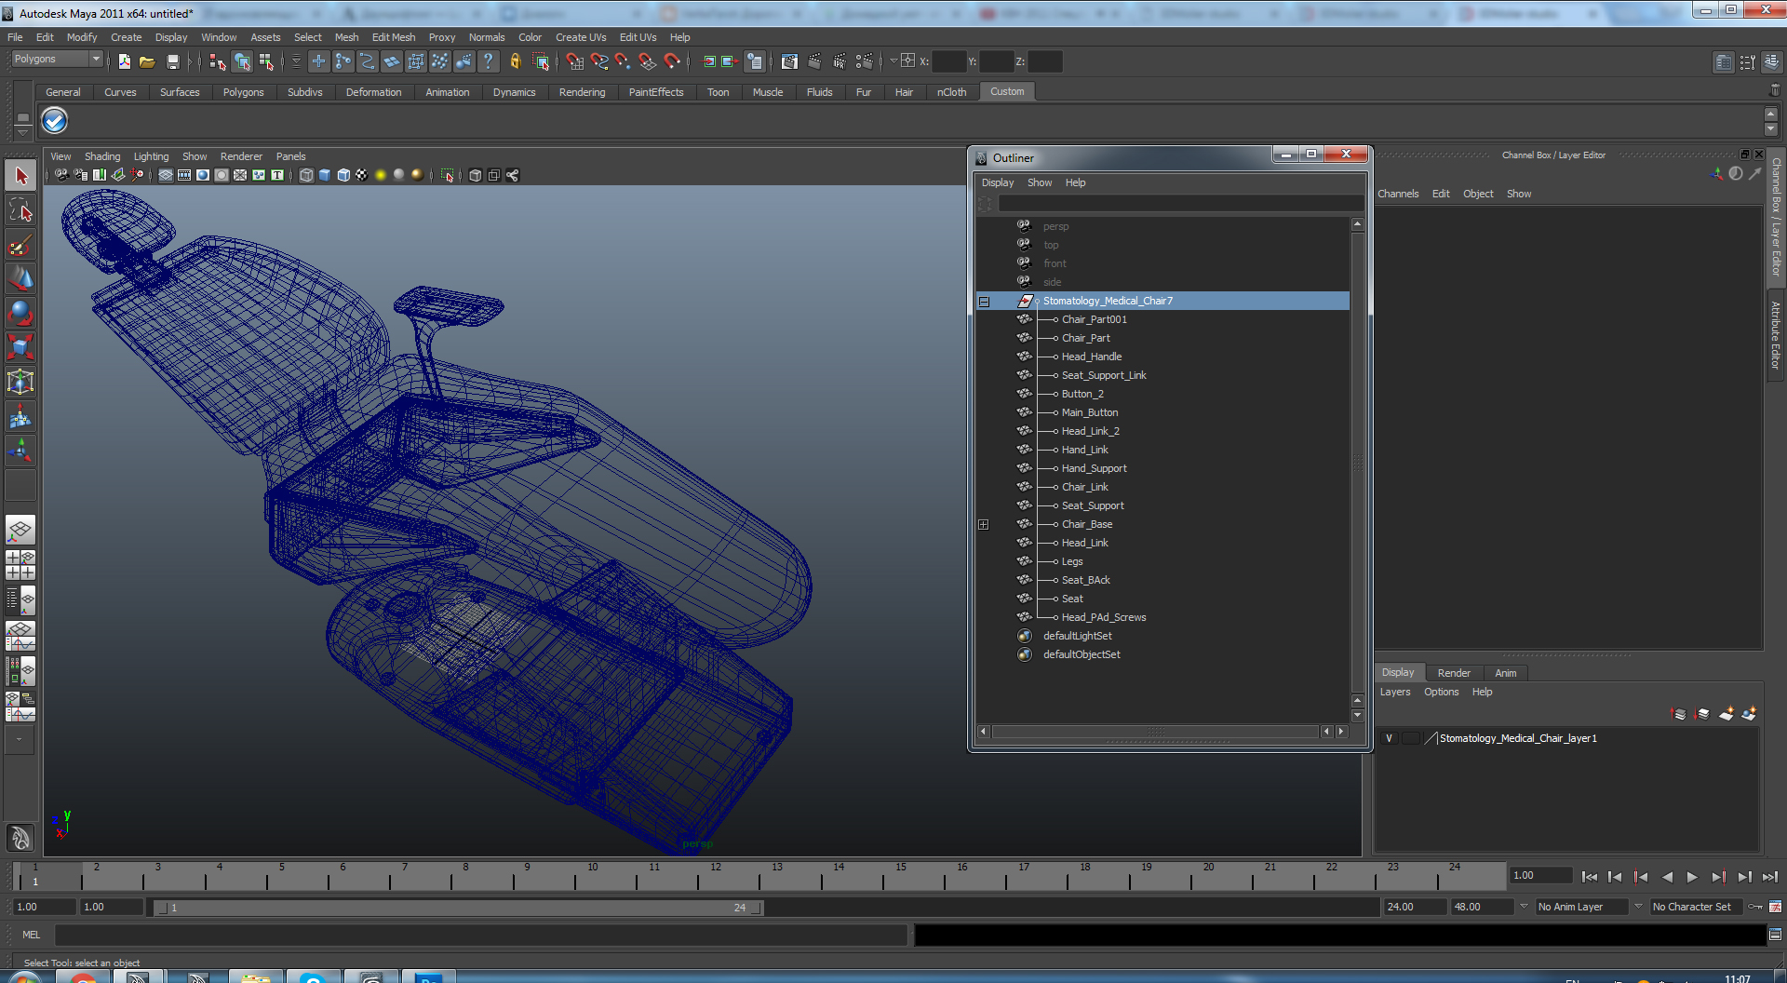This screenshot has height=983, width=1787.
Task: Open the Polygons menu set dropdown
Action: pos(57,60)
